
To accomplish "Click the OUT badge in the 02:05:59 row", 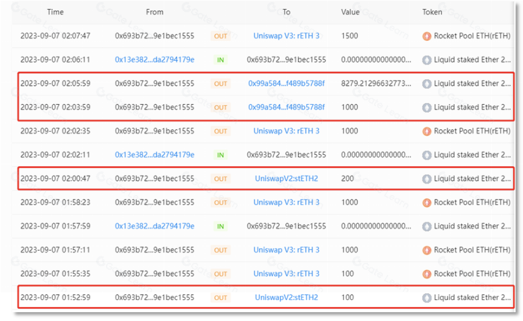I will pos(221,84).
